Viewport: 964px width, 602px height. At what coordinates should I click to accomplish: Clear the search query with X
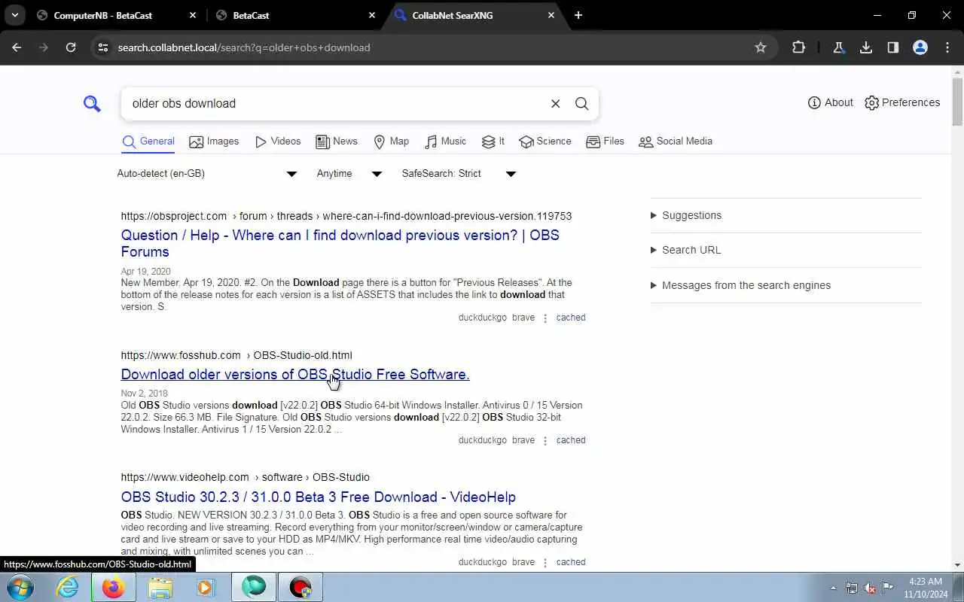tap(555, 104)
